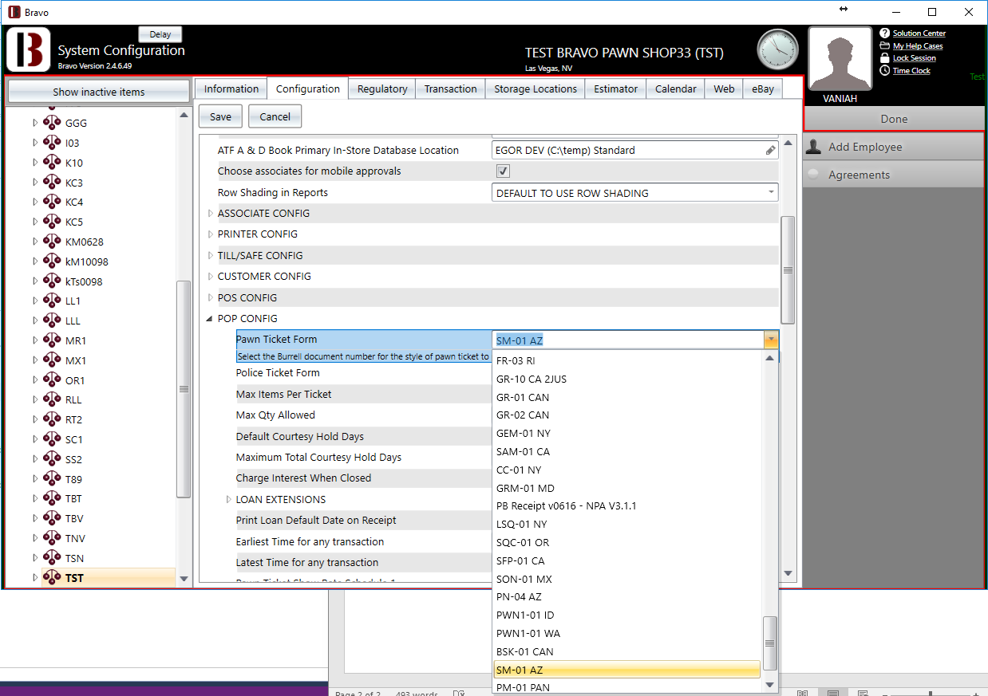Expand LOAN EXTENSIONS subsection

(229, 500)
